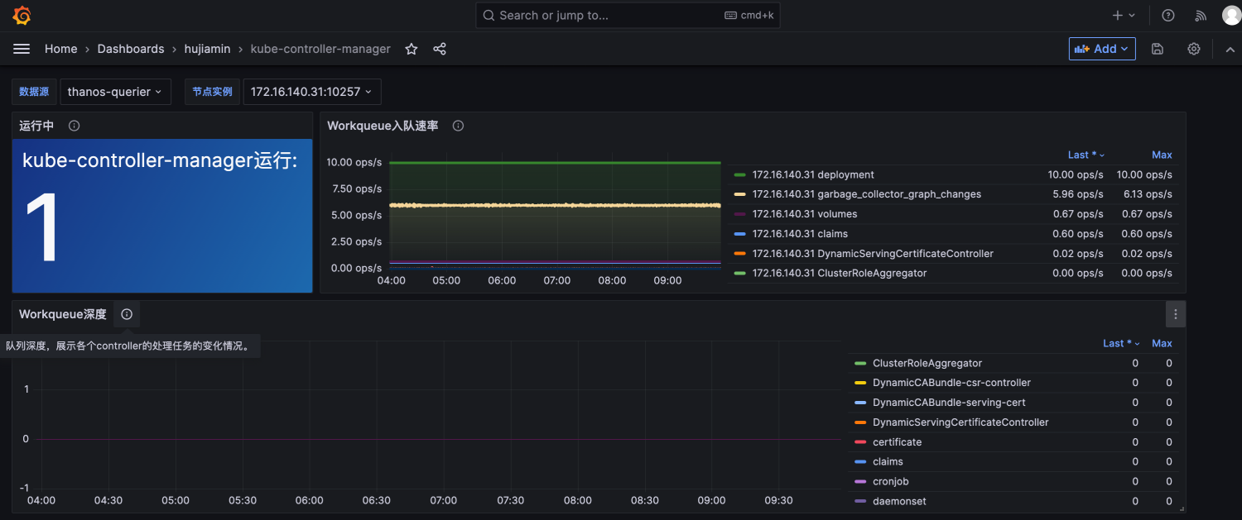Click the ClusterRoleAggregator legend color swatch
Screen dimensions: 1242x520
859,363
